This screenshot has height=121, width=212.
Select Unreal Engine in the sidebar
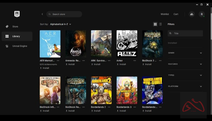pos(20,46)
